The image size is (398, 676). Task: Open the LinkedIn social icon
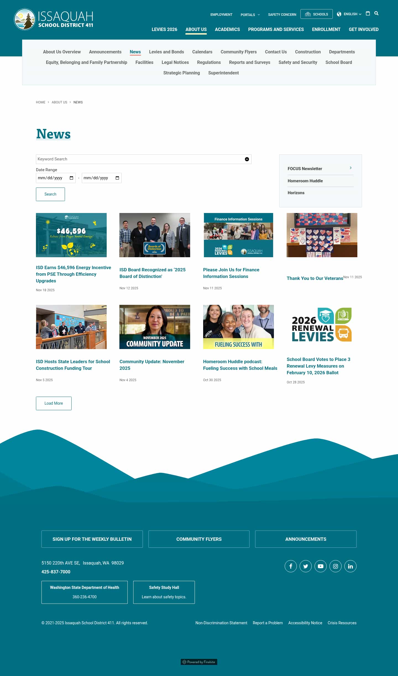[x=350, y=566]
